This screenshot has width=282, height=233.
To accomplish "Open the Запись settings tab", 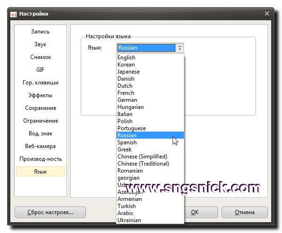I will (x=40, y=32).
